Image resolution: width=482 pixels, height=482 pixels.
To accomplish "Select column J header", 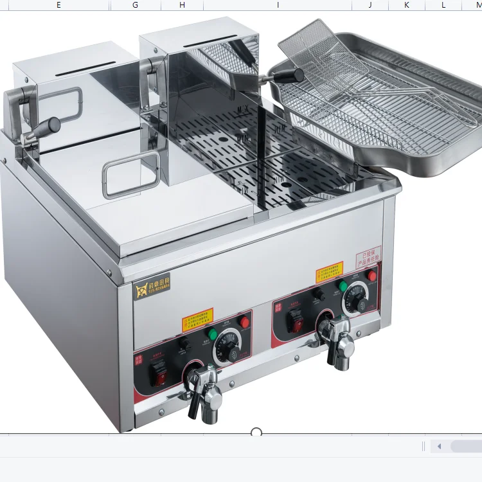I will click(x=370, y=5).
